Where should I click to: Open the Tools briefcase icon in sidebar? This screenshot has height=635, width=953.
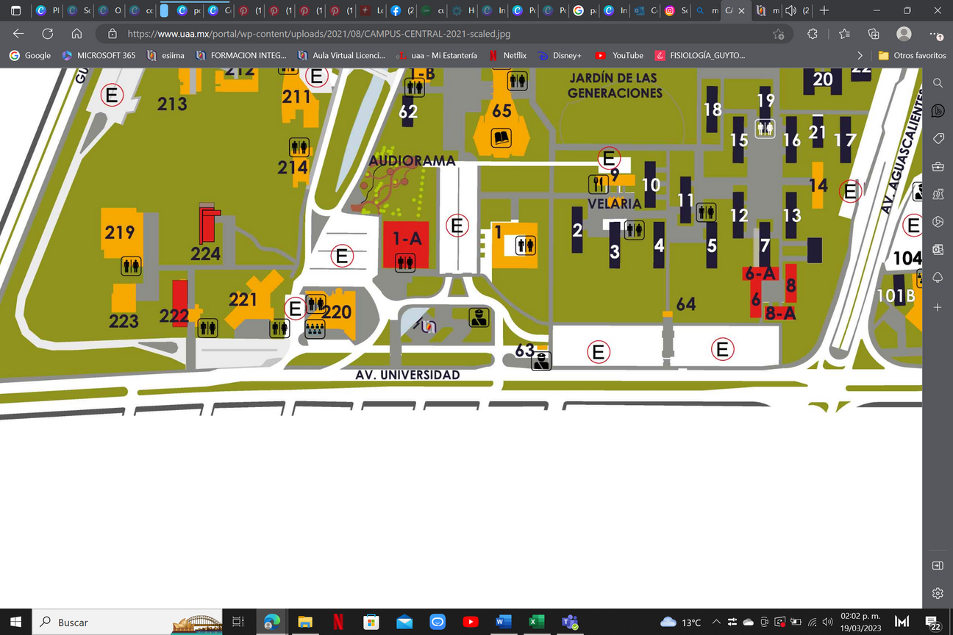[938, 167]
